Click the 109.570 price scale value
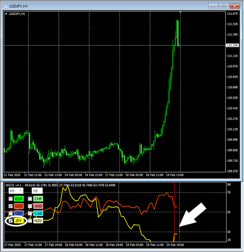This screenshot has width=244, height=252. tap(232, 171)
